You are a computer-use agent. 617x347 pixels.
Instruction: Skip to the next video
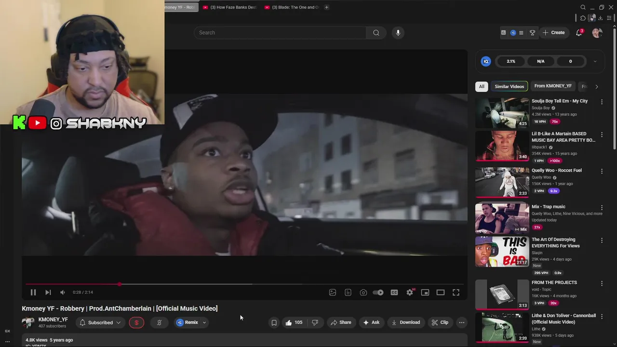point(48,292)
